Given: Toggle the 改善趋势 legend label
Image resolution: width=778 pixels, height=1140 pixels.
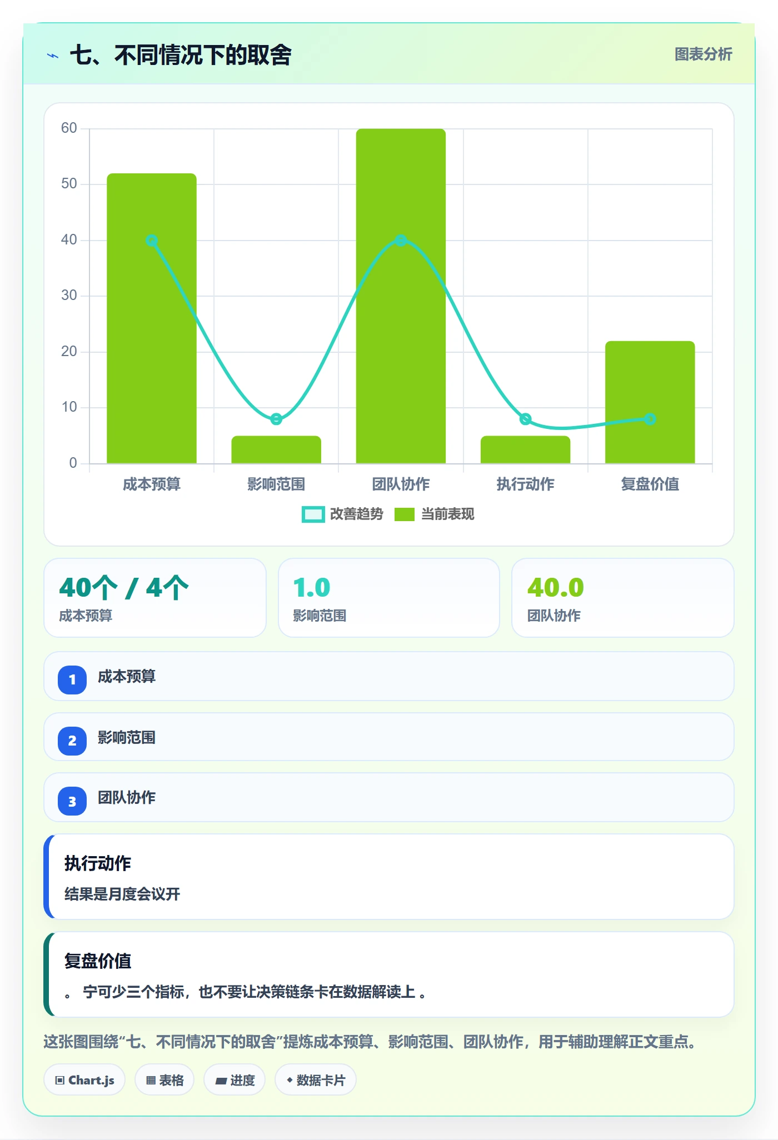Looking at the screenshot, I should (357, 514).
